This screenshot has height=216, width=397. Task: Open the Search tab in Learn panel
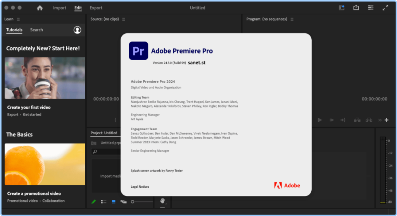36,30
